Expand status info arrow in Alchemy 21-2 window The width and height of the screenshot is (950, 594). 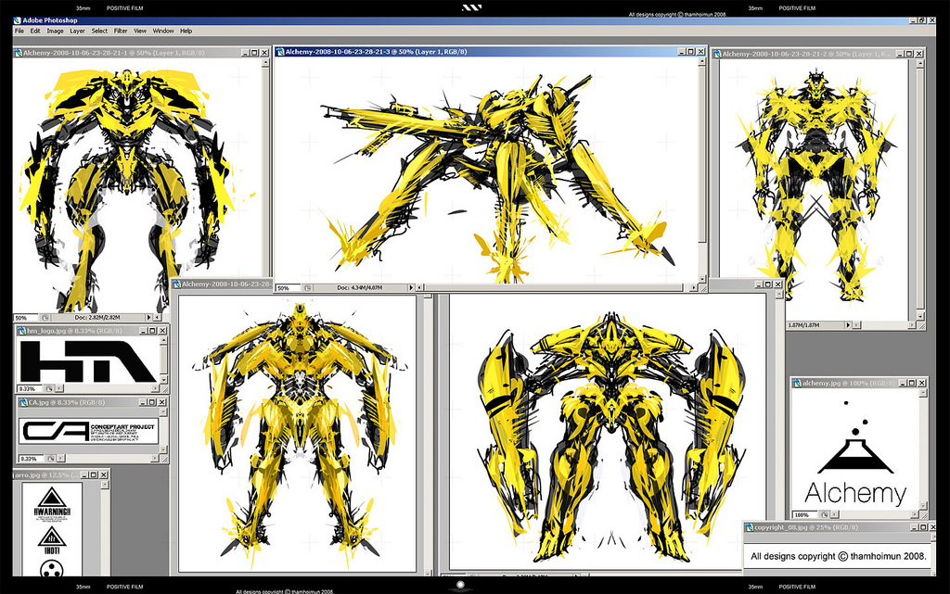pyautogui.click(x=848, y=325)
